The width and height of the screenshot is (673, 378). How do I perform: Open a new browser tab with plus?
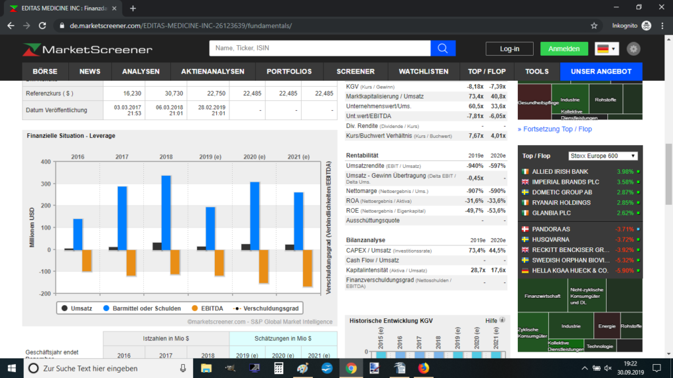tap(133, 8)
